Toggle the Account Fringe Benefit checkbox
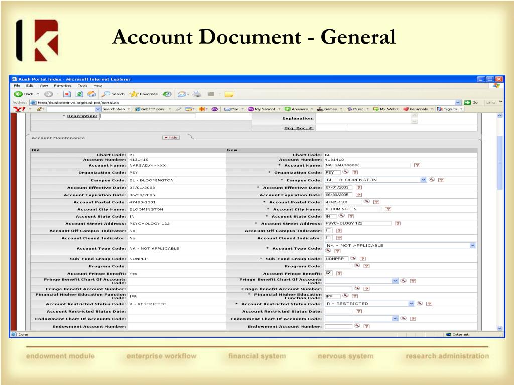This screenshot has height=385, width=514. 328,273
